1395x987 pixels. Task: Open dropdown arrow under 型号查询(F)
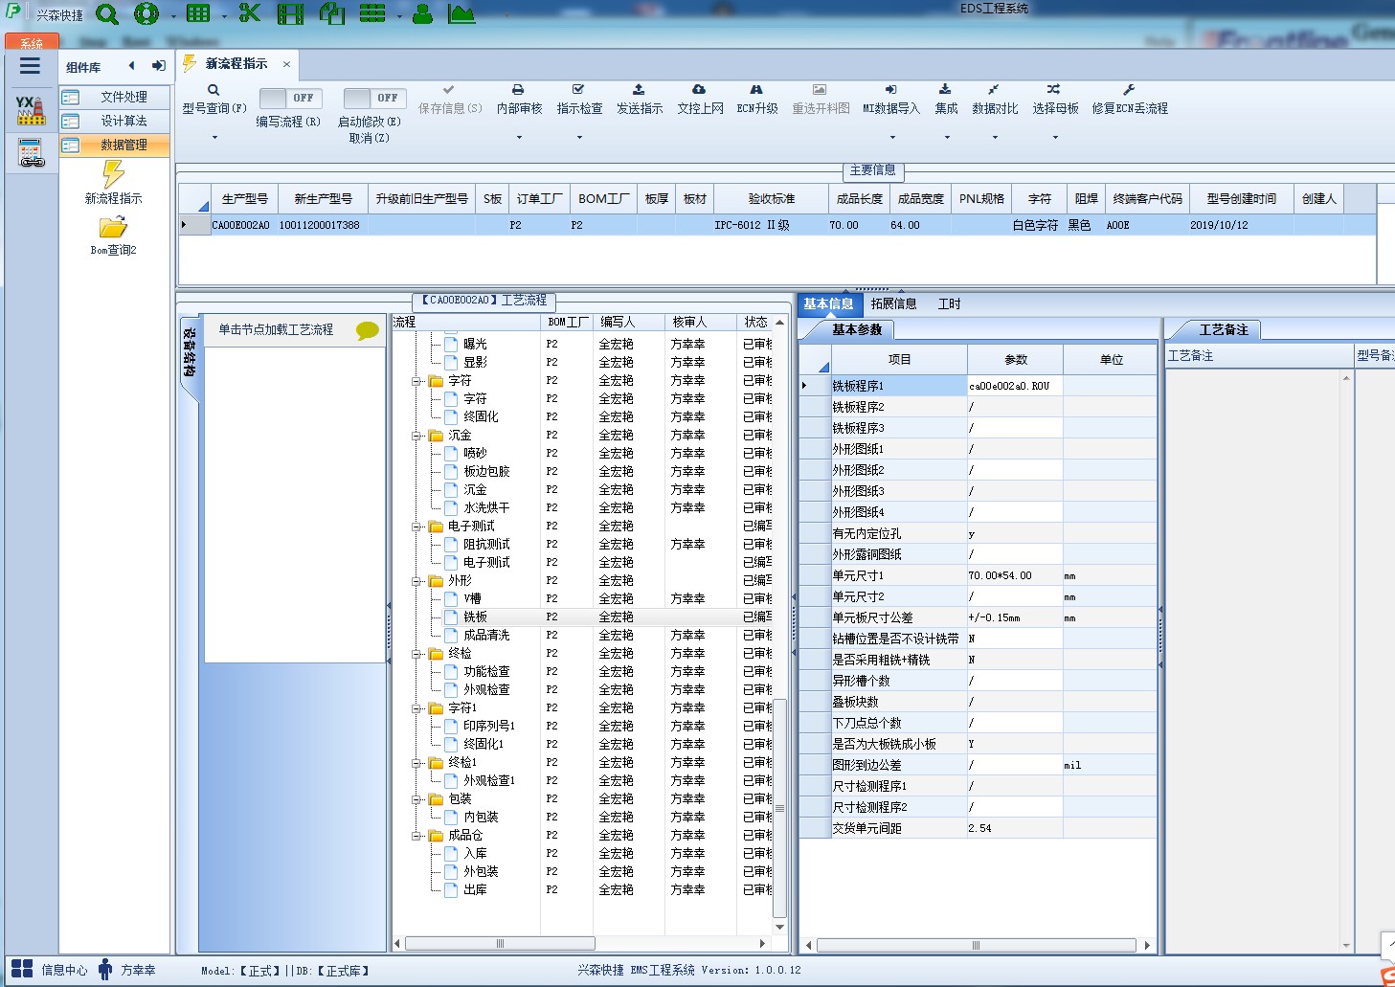(x=214, y=138)
